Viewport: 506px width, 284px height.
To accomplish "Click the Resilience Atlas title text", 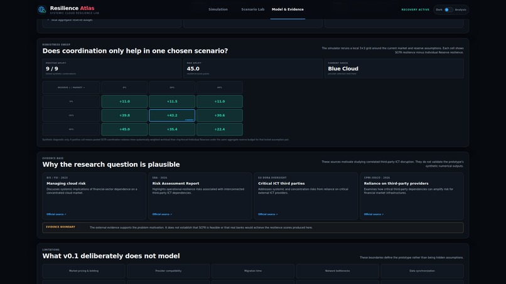I will [72, 8].
